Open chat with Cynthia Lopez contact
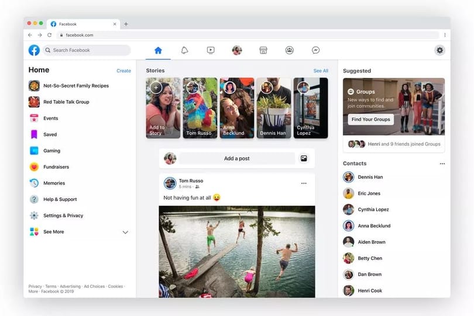This screenshot has height=316, width=474. [x=366, y=210]
